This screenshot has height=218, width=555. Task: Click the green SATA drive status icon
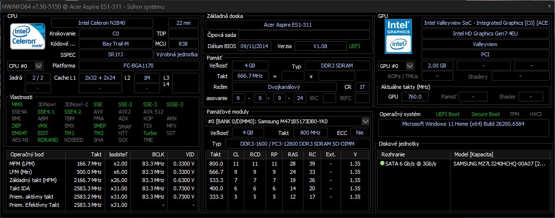coord(382,164)
